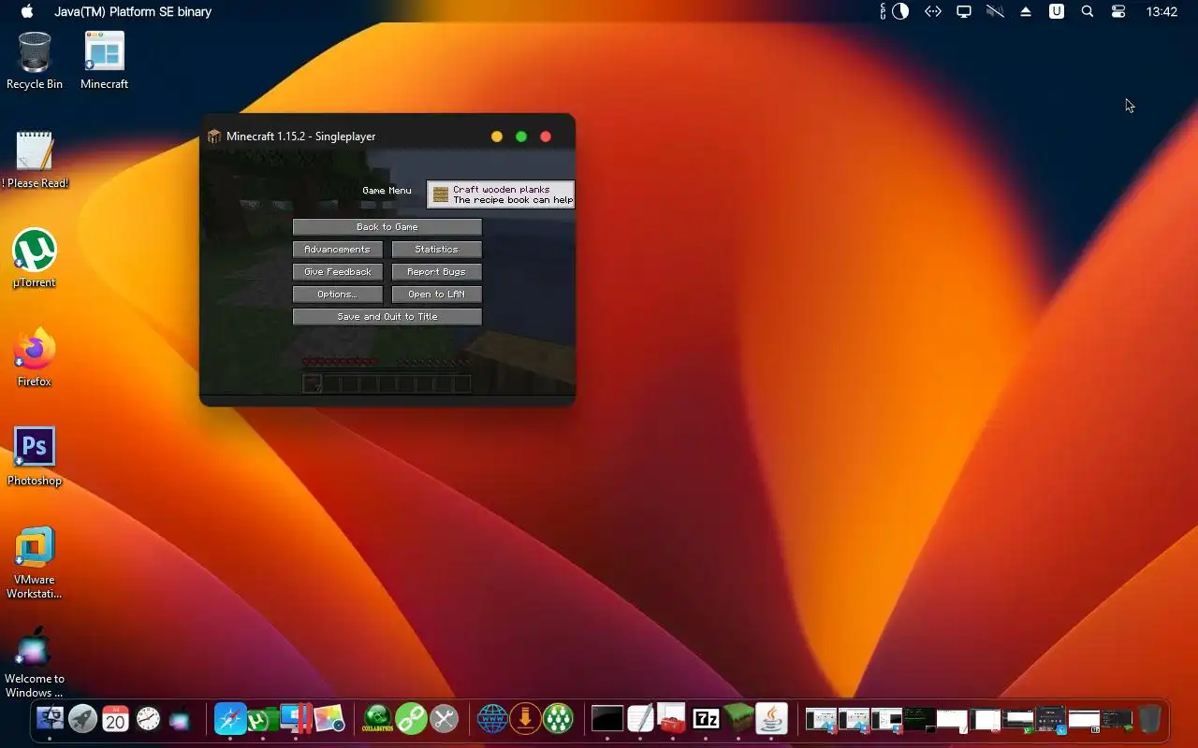
Task: Click the first hotbar slot in Minecraft
Action: pyautogui.click(x=313, y=383)
